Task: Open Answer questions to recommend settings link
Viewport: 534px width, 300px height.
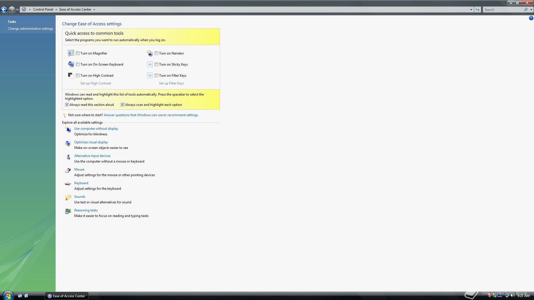Action: 151,115
